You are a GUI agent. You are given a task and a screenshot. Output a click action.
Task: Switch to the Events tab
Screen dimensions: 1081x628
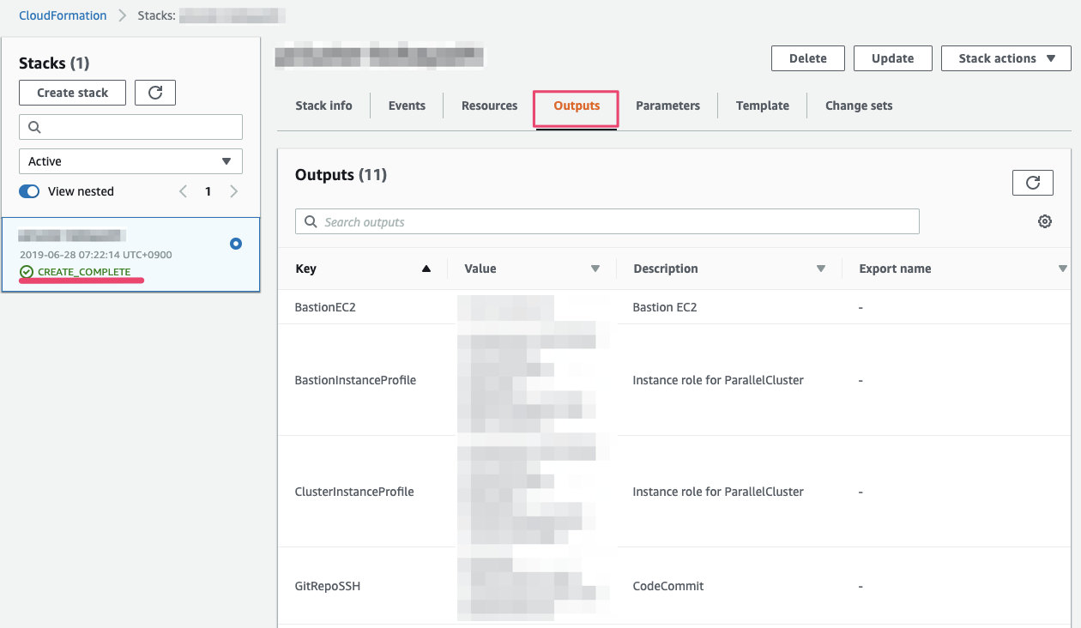click(x=407, y=106)
